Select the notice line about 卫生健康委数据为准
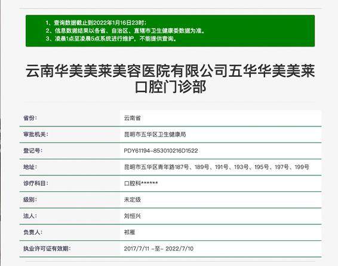 coord(125,30)
